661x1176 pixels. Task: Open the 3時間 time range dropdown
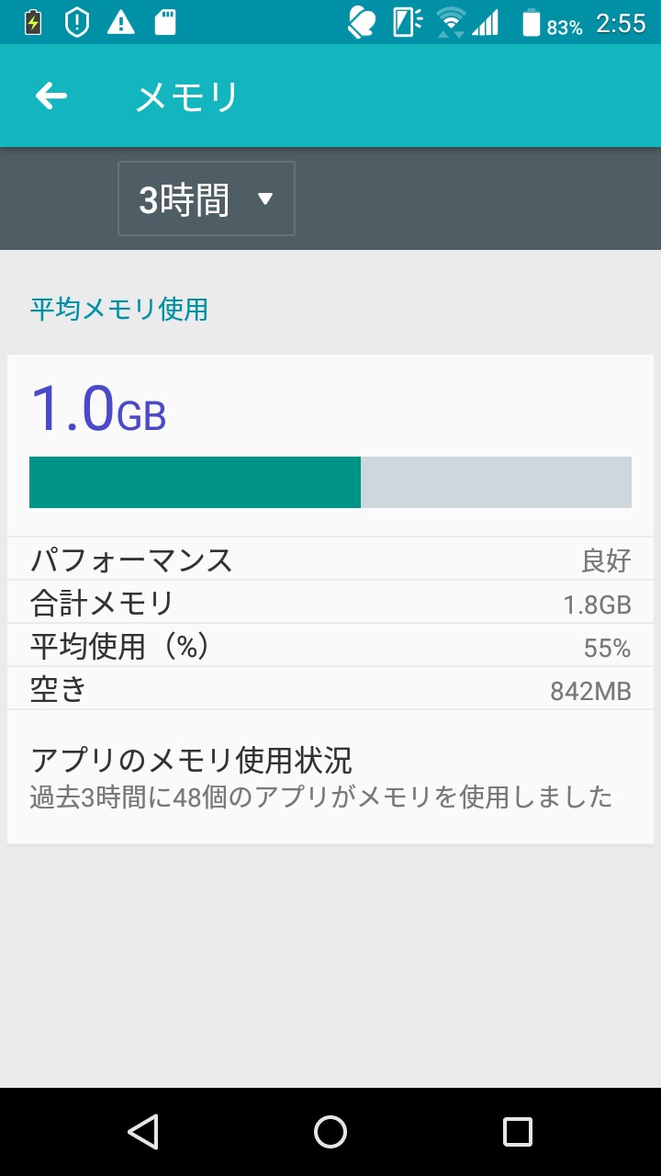206,198
